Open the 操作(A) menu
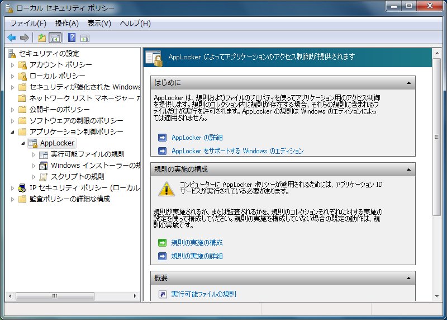Image resolution: width=447 pixels, height=320 pixels. (x=67, y=23)
